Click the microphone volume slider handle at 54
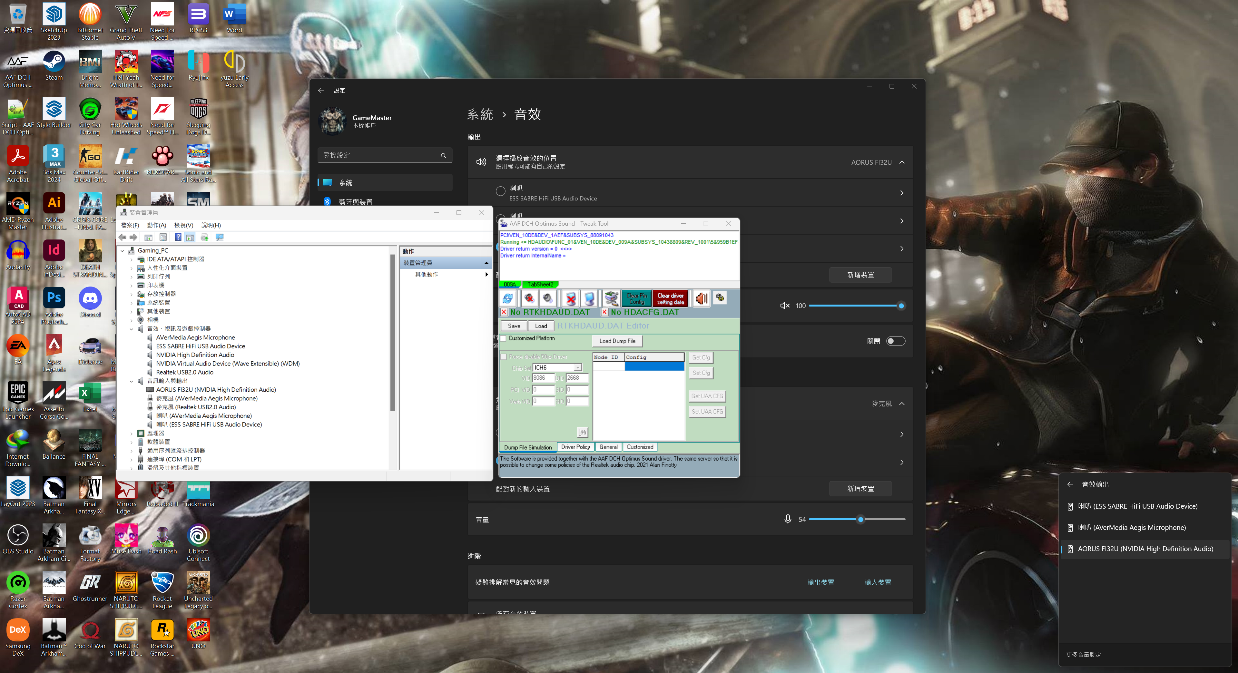The image size is (1238, 673). coord(861,519)
